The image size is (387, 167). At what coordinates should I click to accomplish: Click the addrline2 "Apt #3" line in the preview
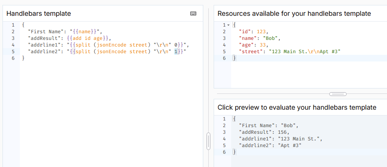click(x=270, y=145)
